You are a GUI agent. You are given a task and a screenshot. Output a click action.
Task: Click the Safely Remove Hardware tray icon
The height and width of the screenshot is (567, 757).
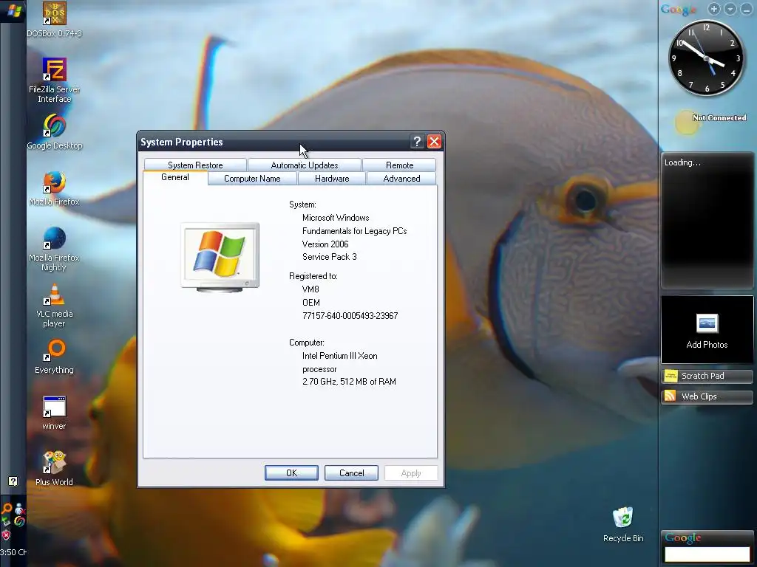click(6, 521)
